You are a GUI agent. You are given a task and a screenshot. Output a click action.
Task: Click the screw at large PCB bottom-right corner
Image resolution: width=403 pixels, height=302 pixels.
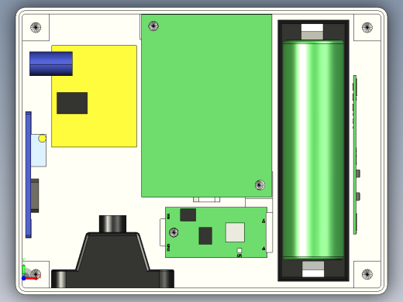[x=260, y=185]
